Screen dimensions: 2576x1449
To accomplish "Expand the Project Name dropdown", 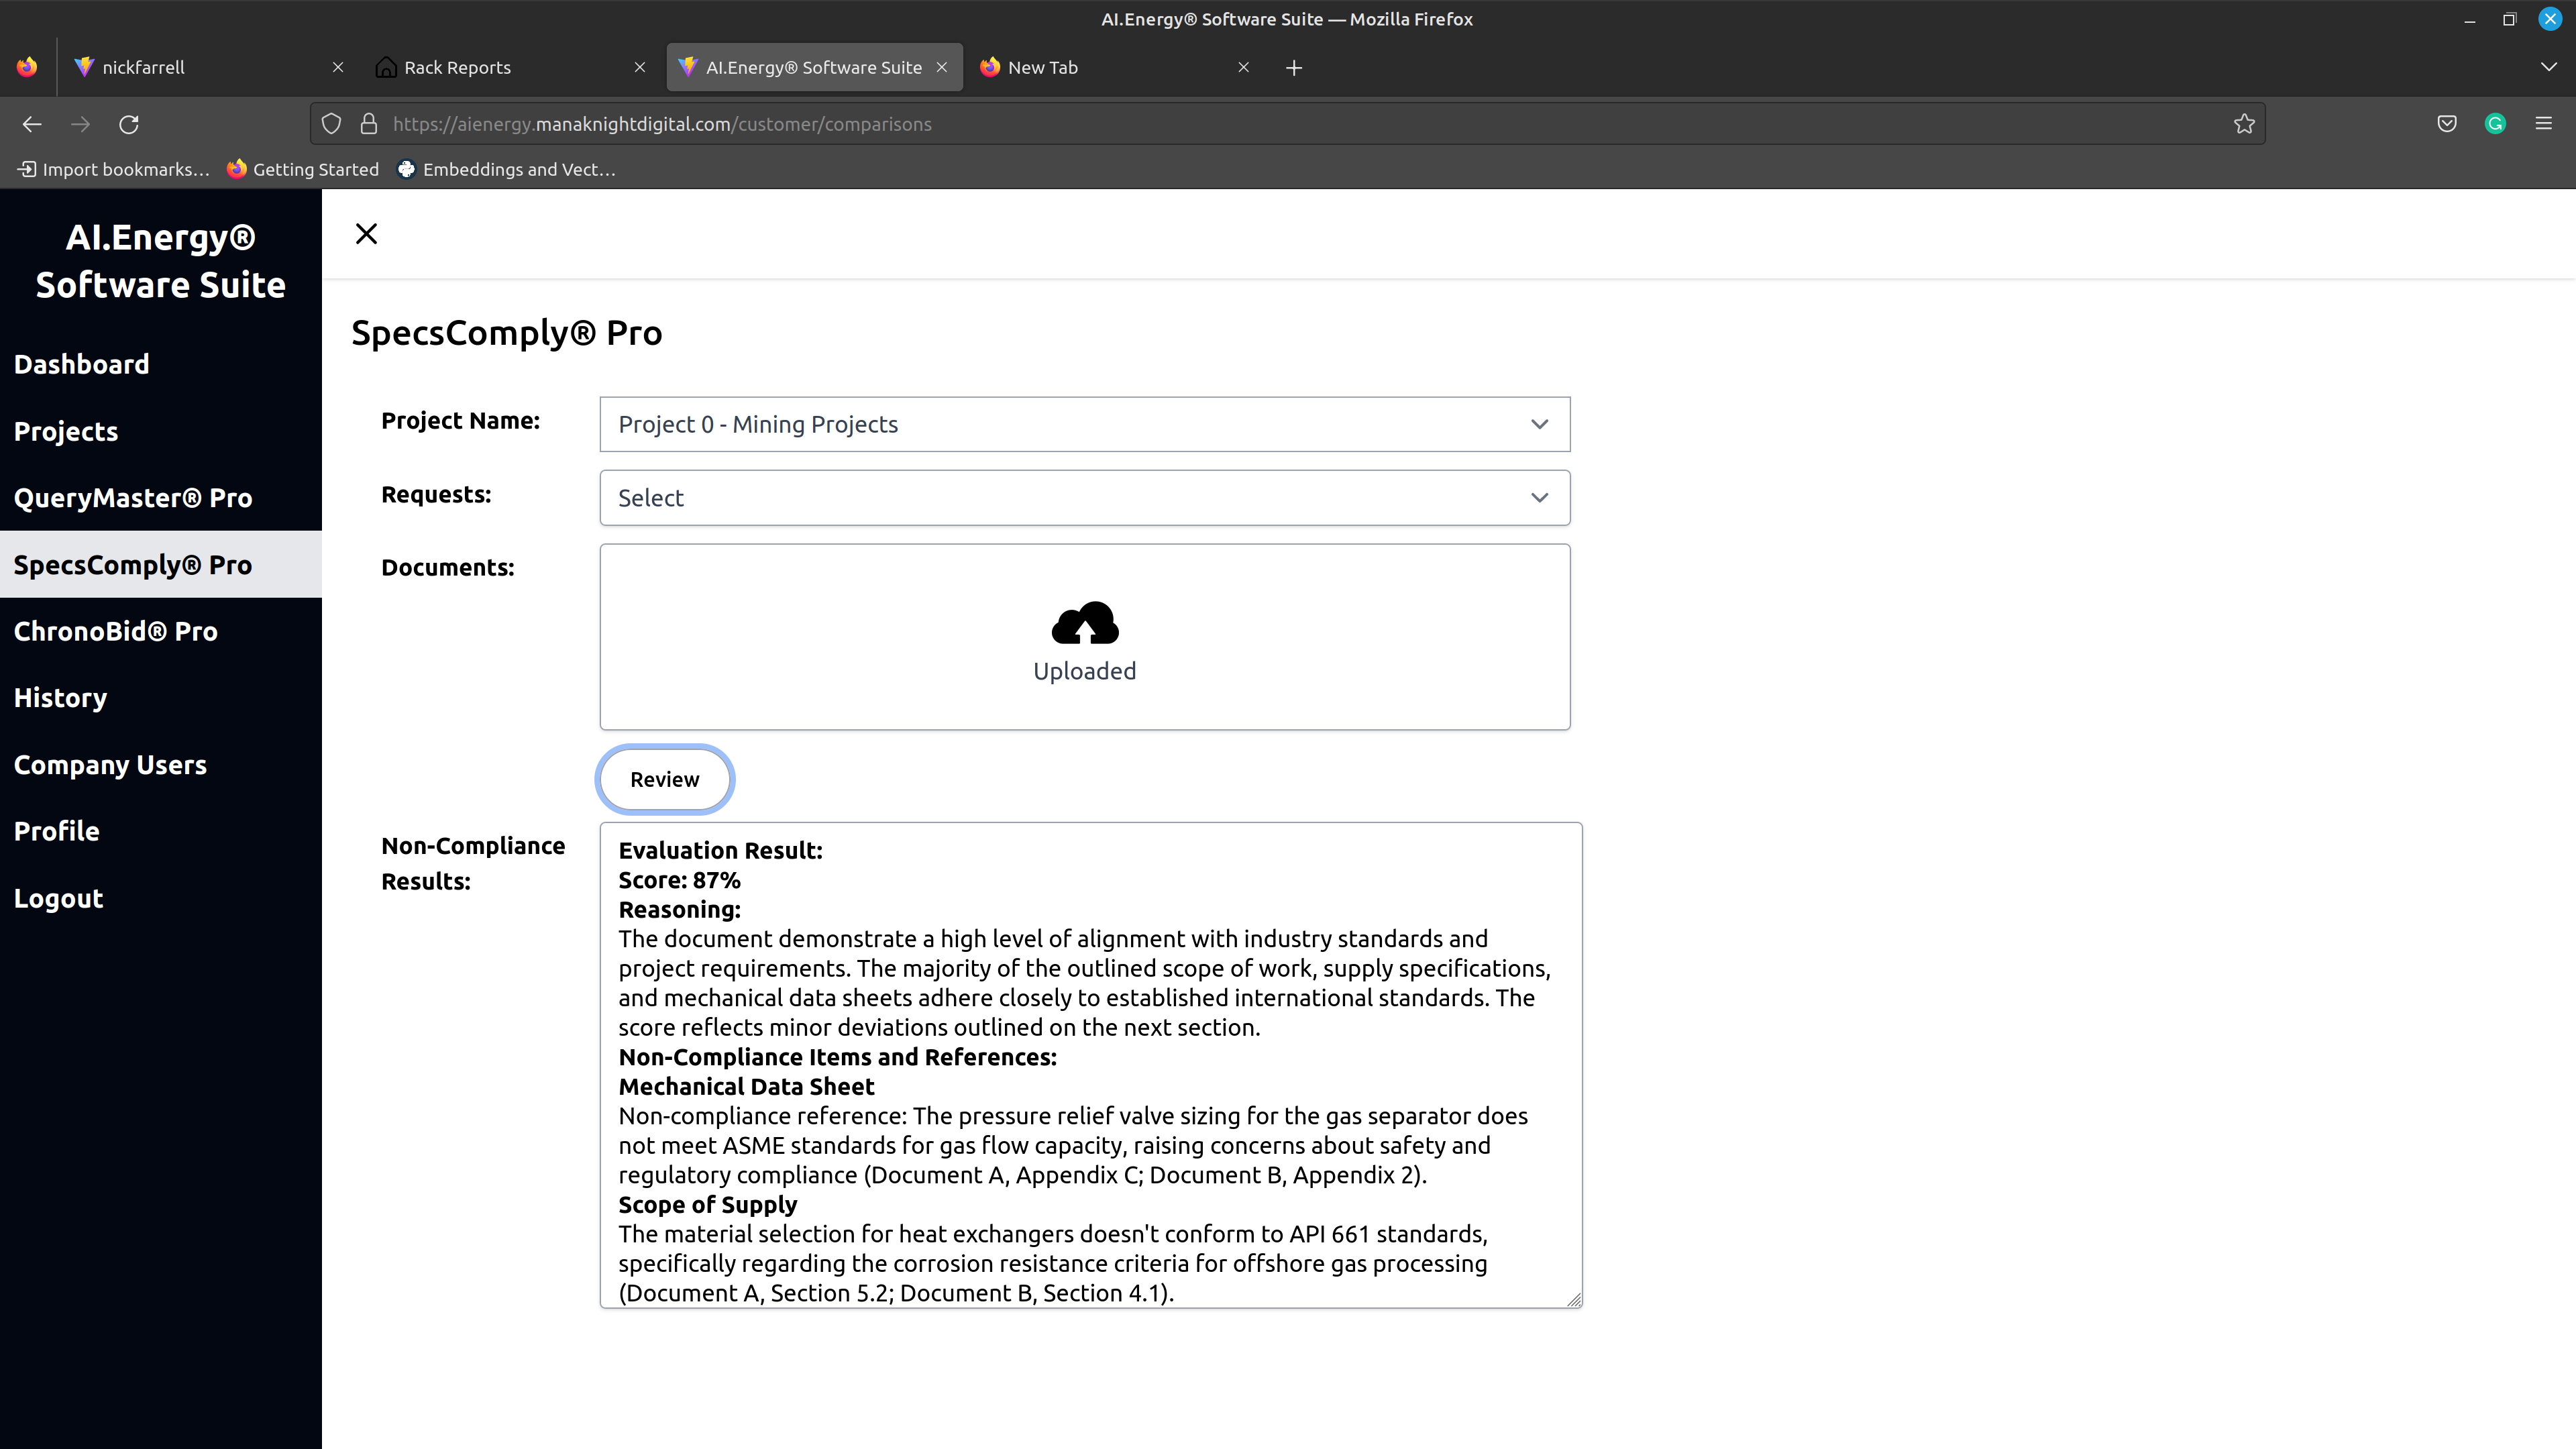I will coord(1084,424).
